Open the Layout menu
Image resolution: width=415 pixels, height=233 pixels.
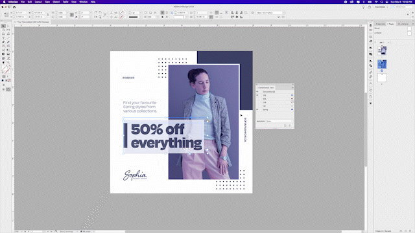coord(38,2)
